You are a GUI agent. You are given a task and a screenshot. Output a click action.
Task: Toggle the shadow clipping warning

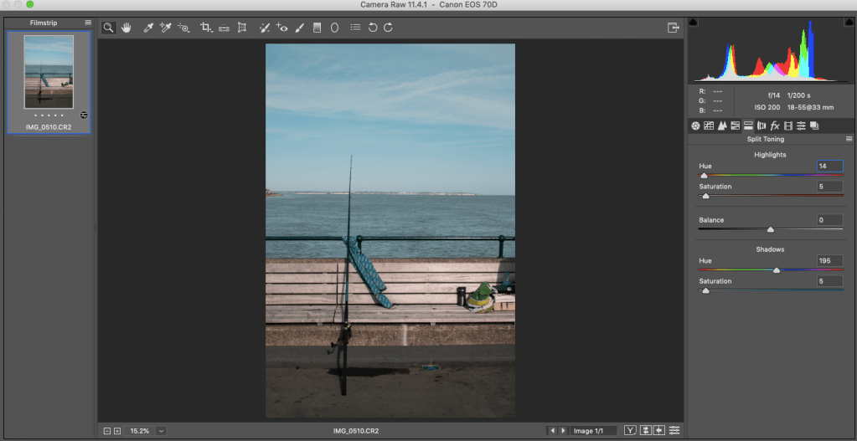click(694, 23)
